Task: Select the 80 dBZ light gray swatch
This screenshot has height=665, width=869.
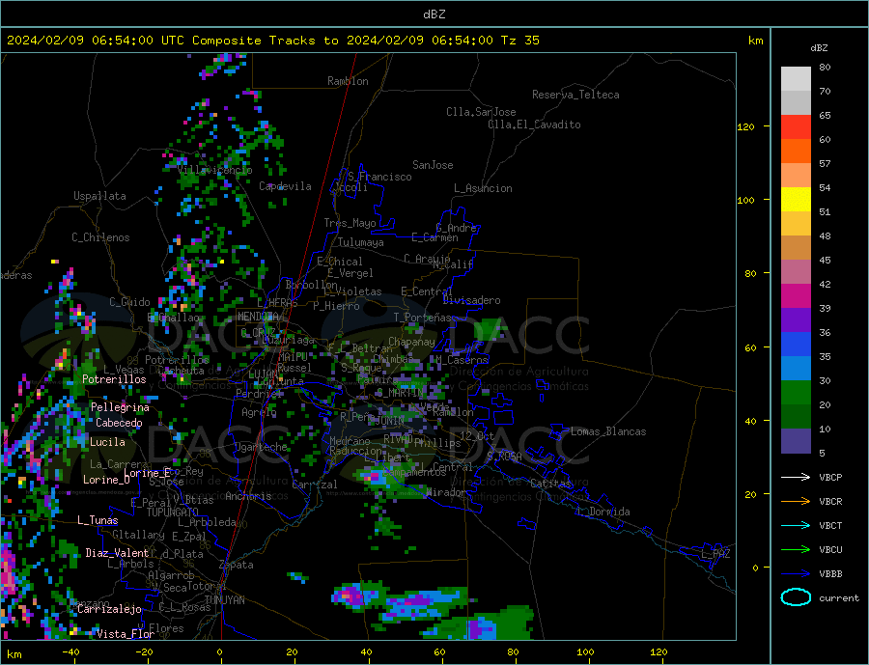Action: 796,79
